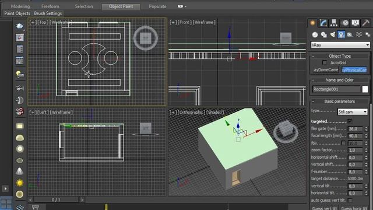Select the Cameras category icon
Viewport: 373px width, 210px height.
pos(341,35)
